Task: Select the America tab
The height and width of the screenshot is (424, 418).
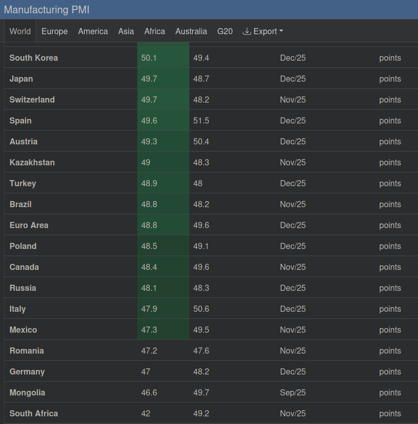Action: [93, 31]
